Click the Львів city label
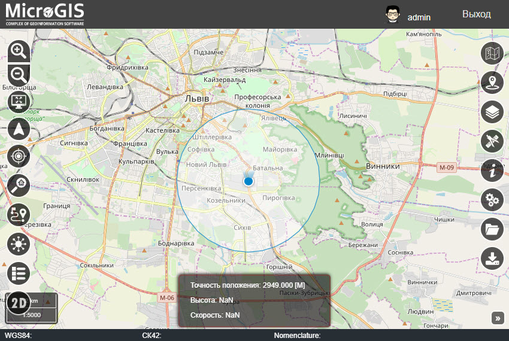This screenshot has height=341, width=509. 197,98
